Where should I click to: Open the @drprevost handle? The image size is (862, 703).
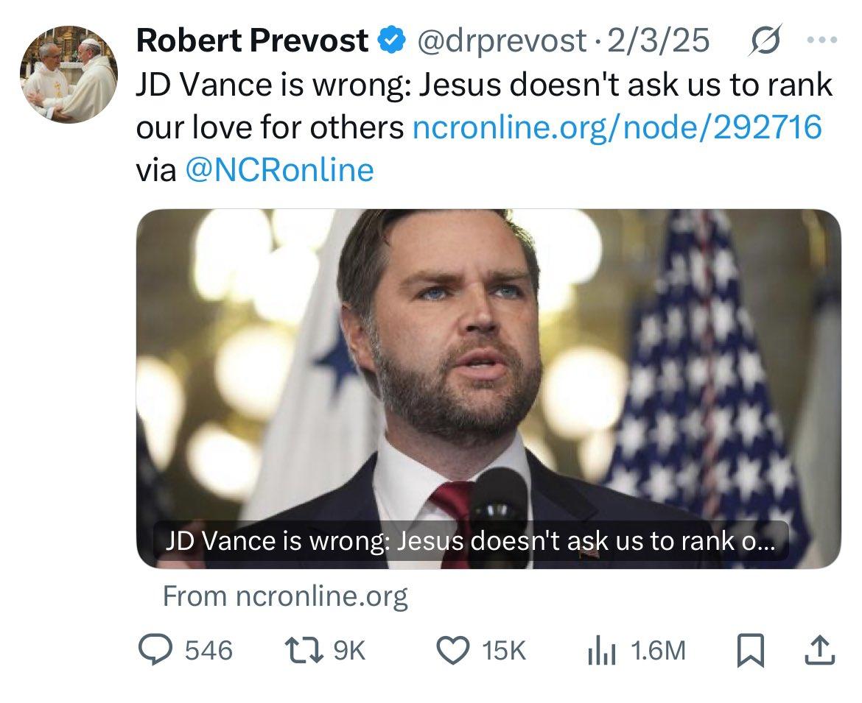tap(502, 42)
